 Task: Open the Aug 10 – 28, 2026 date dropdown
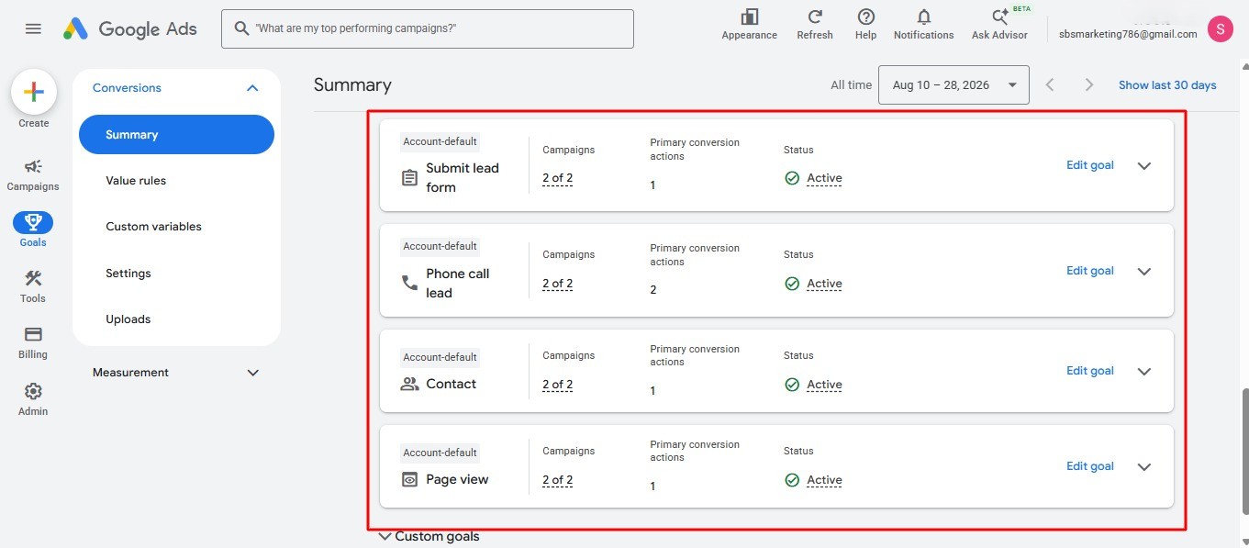(953, 84)
